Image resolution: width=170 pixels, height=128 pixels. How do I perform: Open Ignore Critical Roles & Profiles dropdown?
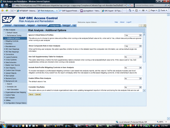pyautogui.click(x=141, y=35)
